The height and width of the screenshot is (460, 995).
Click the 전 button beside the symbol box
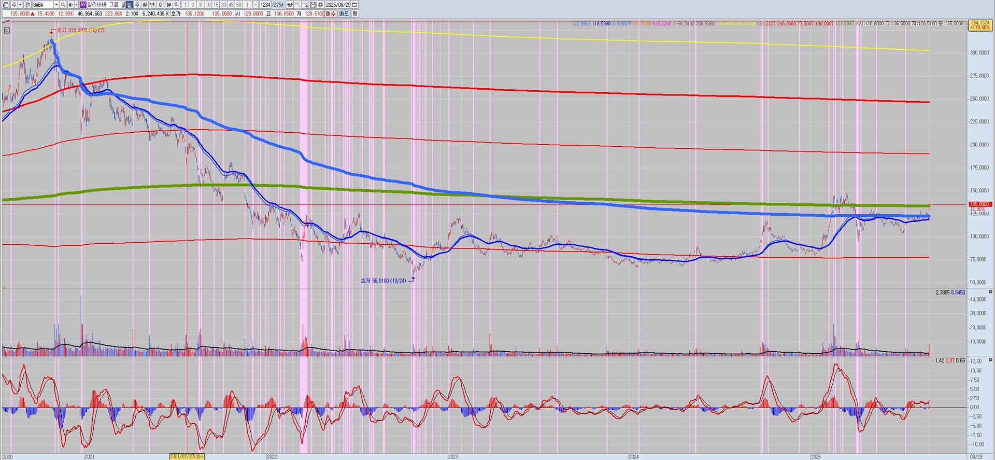(x=27, y=5)
